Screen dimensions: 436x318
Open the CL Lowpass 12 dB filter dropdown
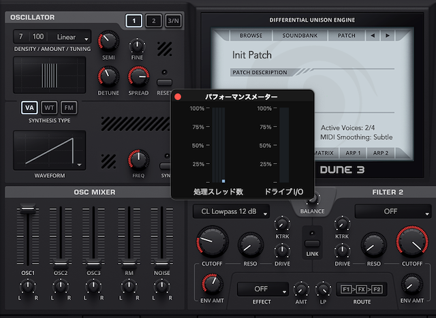pos(230,212)
